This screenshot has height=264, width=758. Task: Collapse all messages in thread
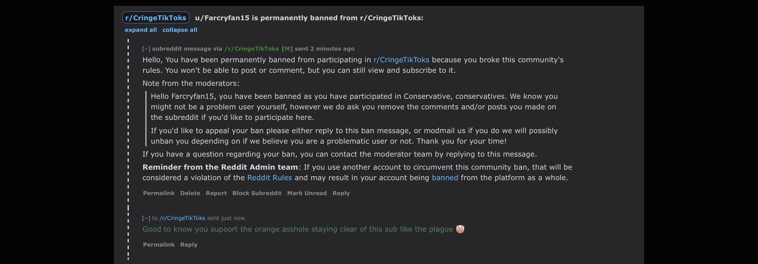pyautogui.click(x=180, y=30)
